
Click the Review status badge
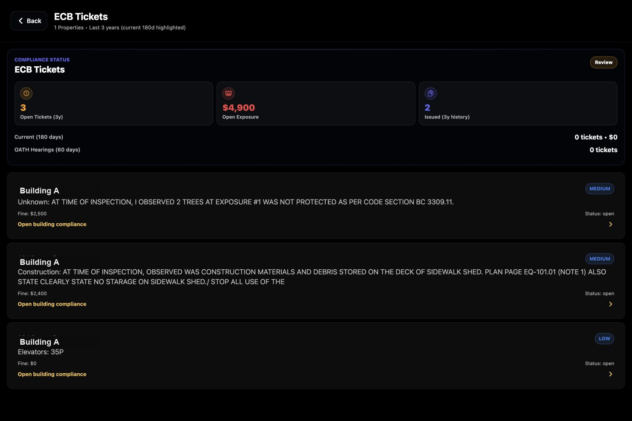[x=603, y=62]
